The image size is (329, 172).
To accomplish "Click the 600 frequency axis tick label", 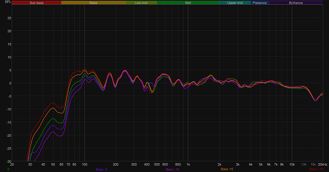I will click(165, 164).
